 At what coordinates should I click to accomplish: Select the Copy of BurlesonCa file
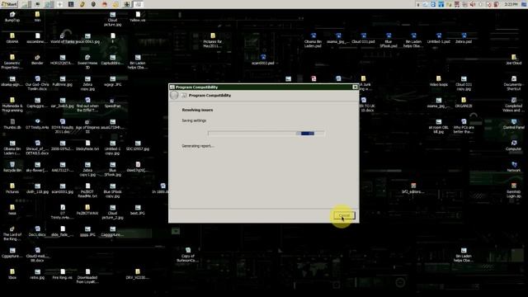[x=187, y=255]
